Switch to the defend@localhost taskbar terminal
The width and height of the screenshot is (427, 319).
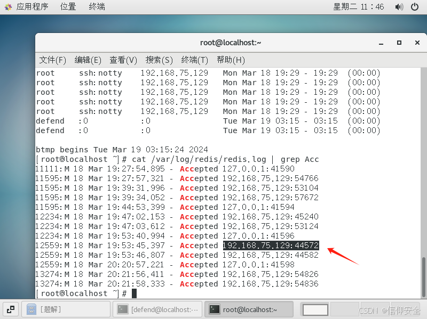coord(157,309)
